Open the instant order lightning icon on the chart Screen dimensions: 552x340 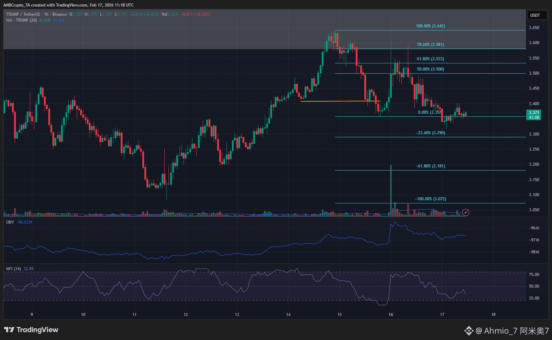(465, 213)
